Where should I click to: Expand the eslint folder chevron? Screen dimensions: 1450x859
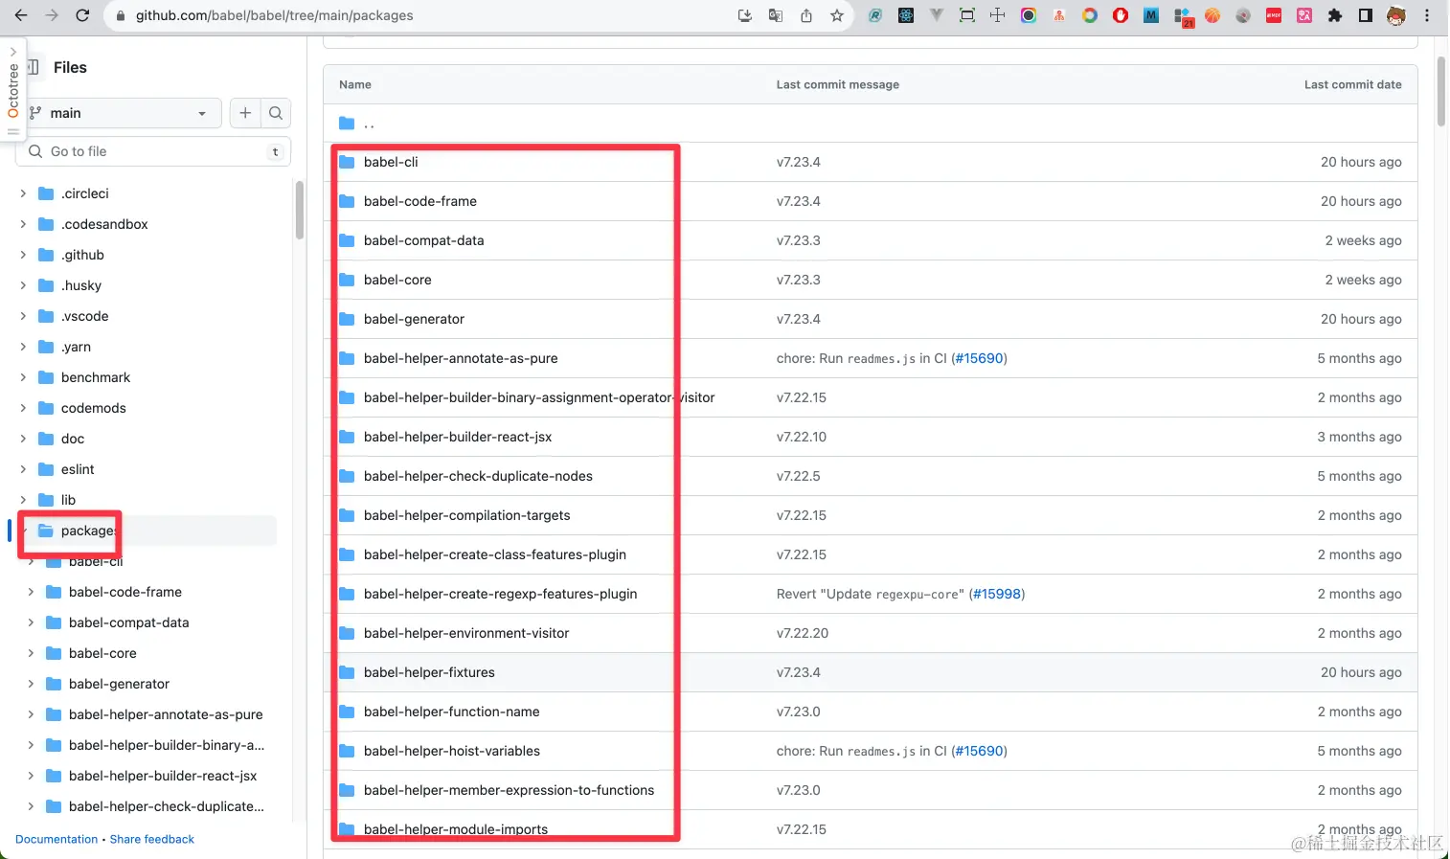23,469
